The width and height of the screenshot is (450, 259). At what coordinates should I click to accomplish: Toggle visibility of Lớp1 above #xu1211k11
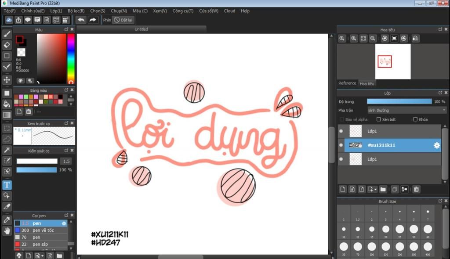341,131
